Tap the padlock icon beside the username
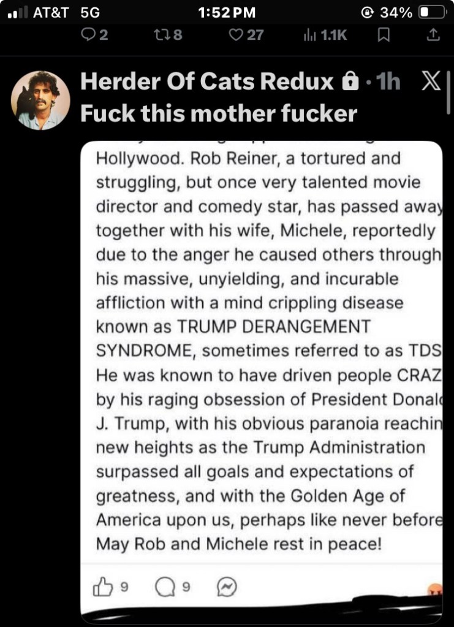The image size is (454, 627). [349, 82]
